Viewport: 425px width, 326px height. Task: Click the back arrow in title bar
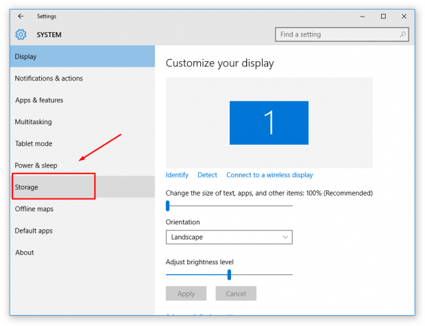(21, 16)
